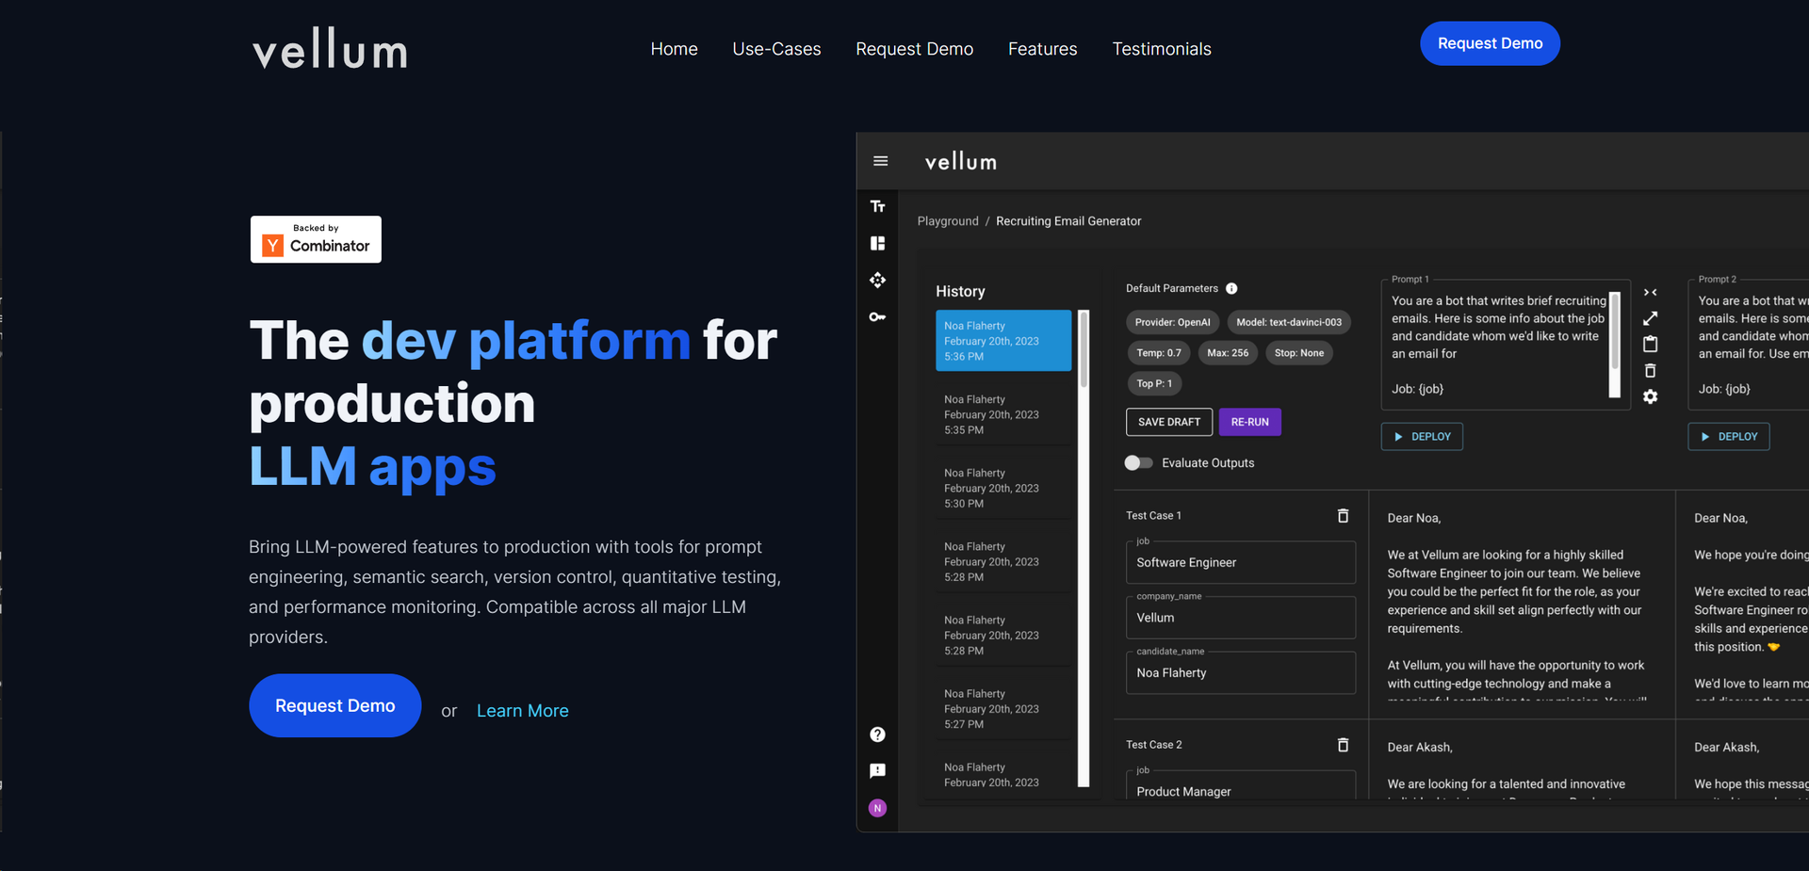1809x871 pixels.
Task: Open the Use-Cases navigation item
Action: point(776,49)
